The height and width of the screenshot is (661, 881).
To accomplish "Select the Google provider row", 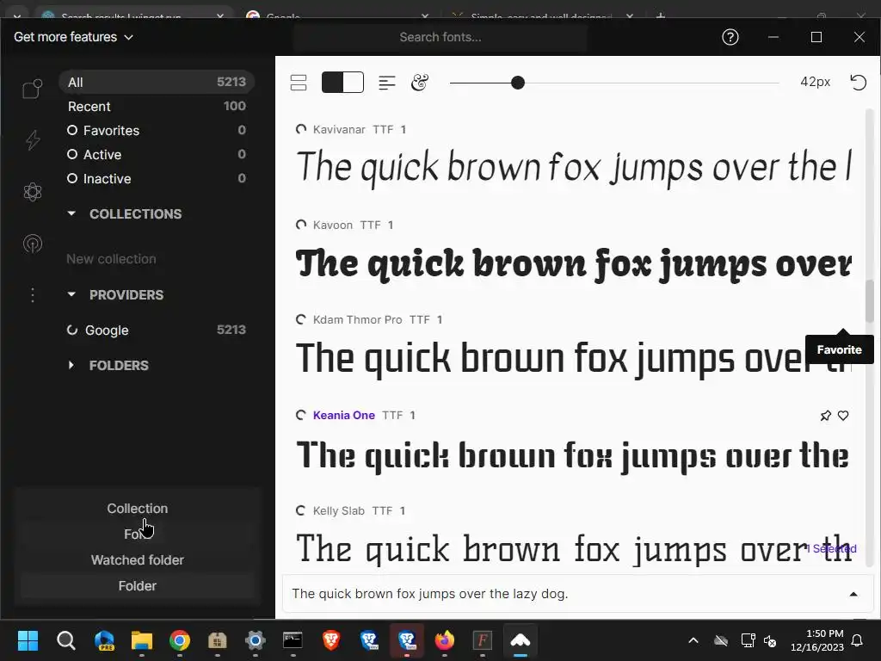I will [x=157, y=330].
